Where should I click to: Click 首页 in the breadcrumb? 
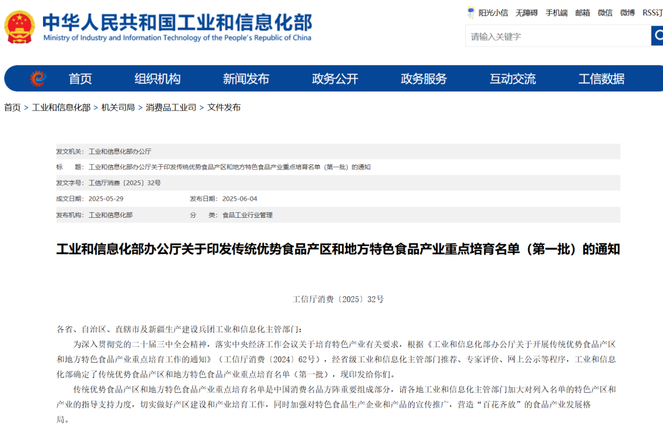(x=12, y=107)
